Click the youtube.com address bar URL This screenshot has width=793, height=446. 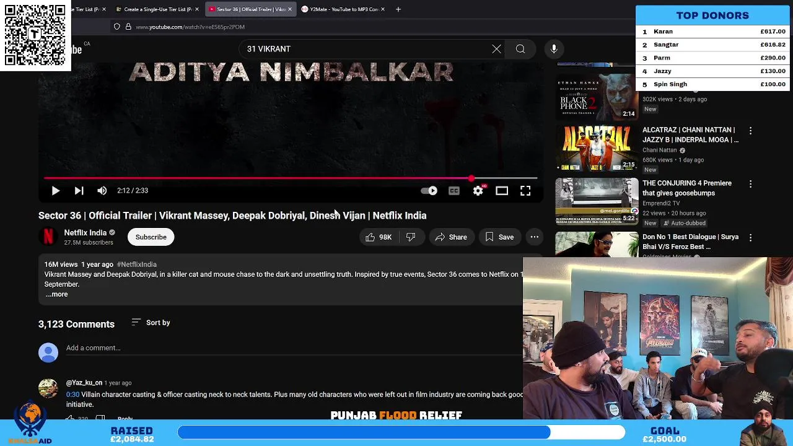(x=190, y=27)
